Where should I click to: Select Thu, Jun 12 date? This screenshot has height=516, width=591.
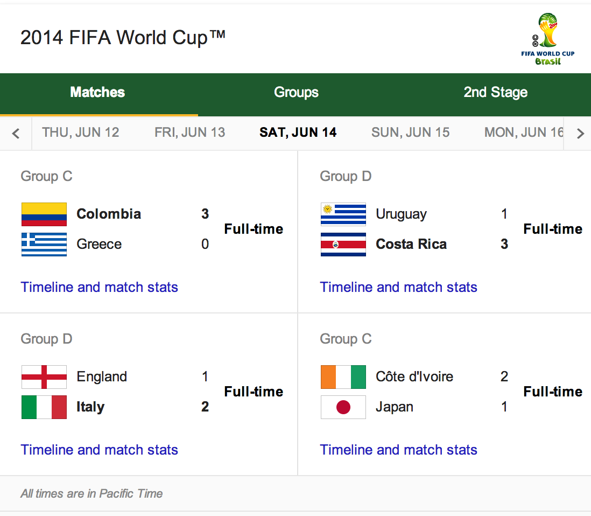coord(81,133)
